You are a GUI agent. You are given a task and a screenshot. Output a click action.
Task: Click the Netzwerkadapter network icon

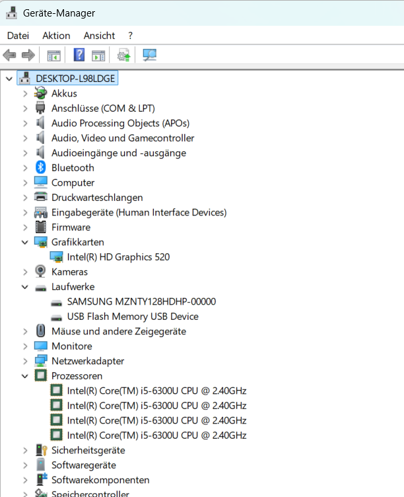click(x=40, y=361)
